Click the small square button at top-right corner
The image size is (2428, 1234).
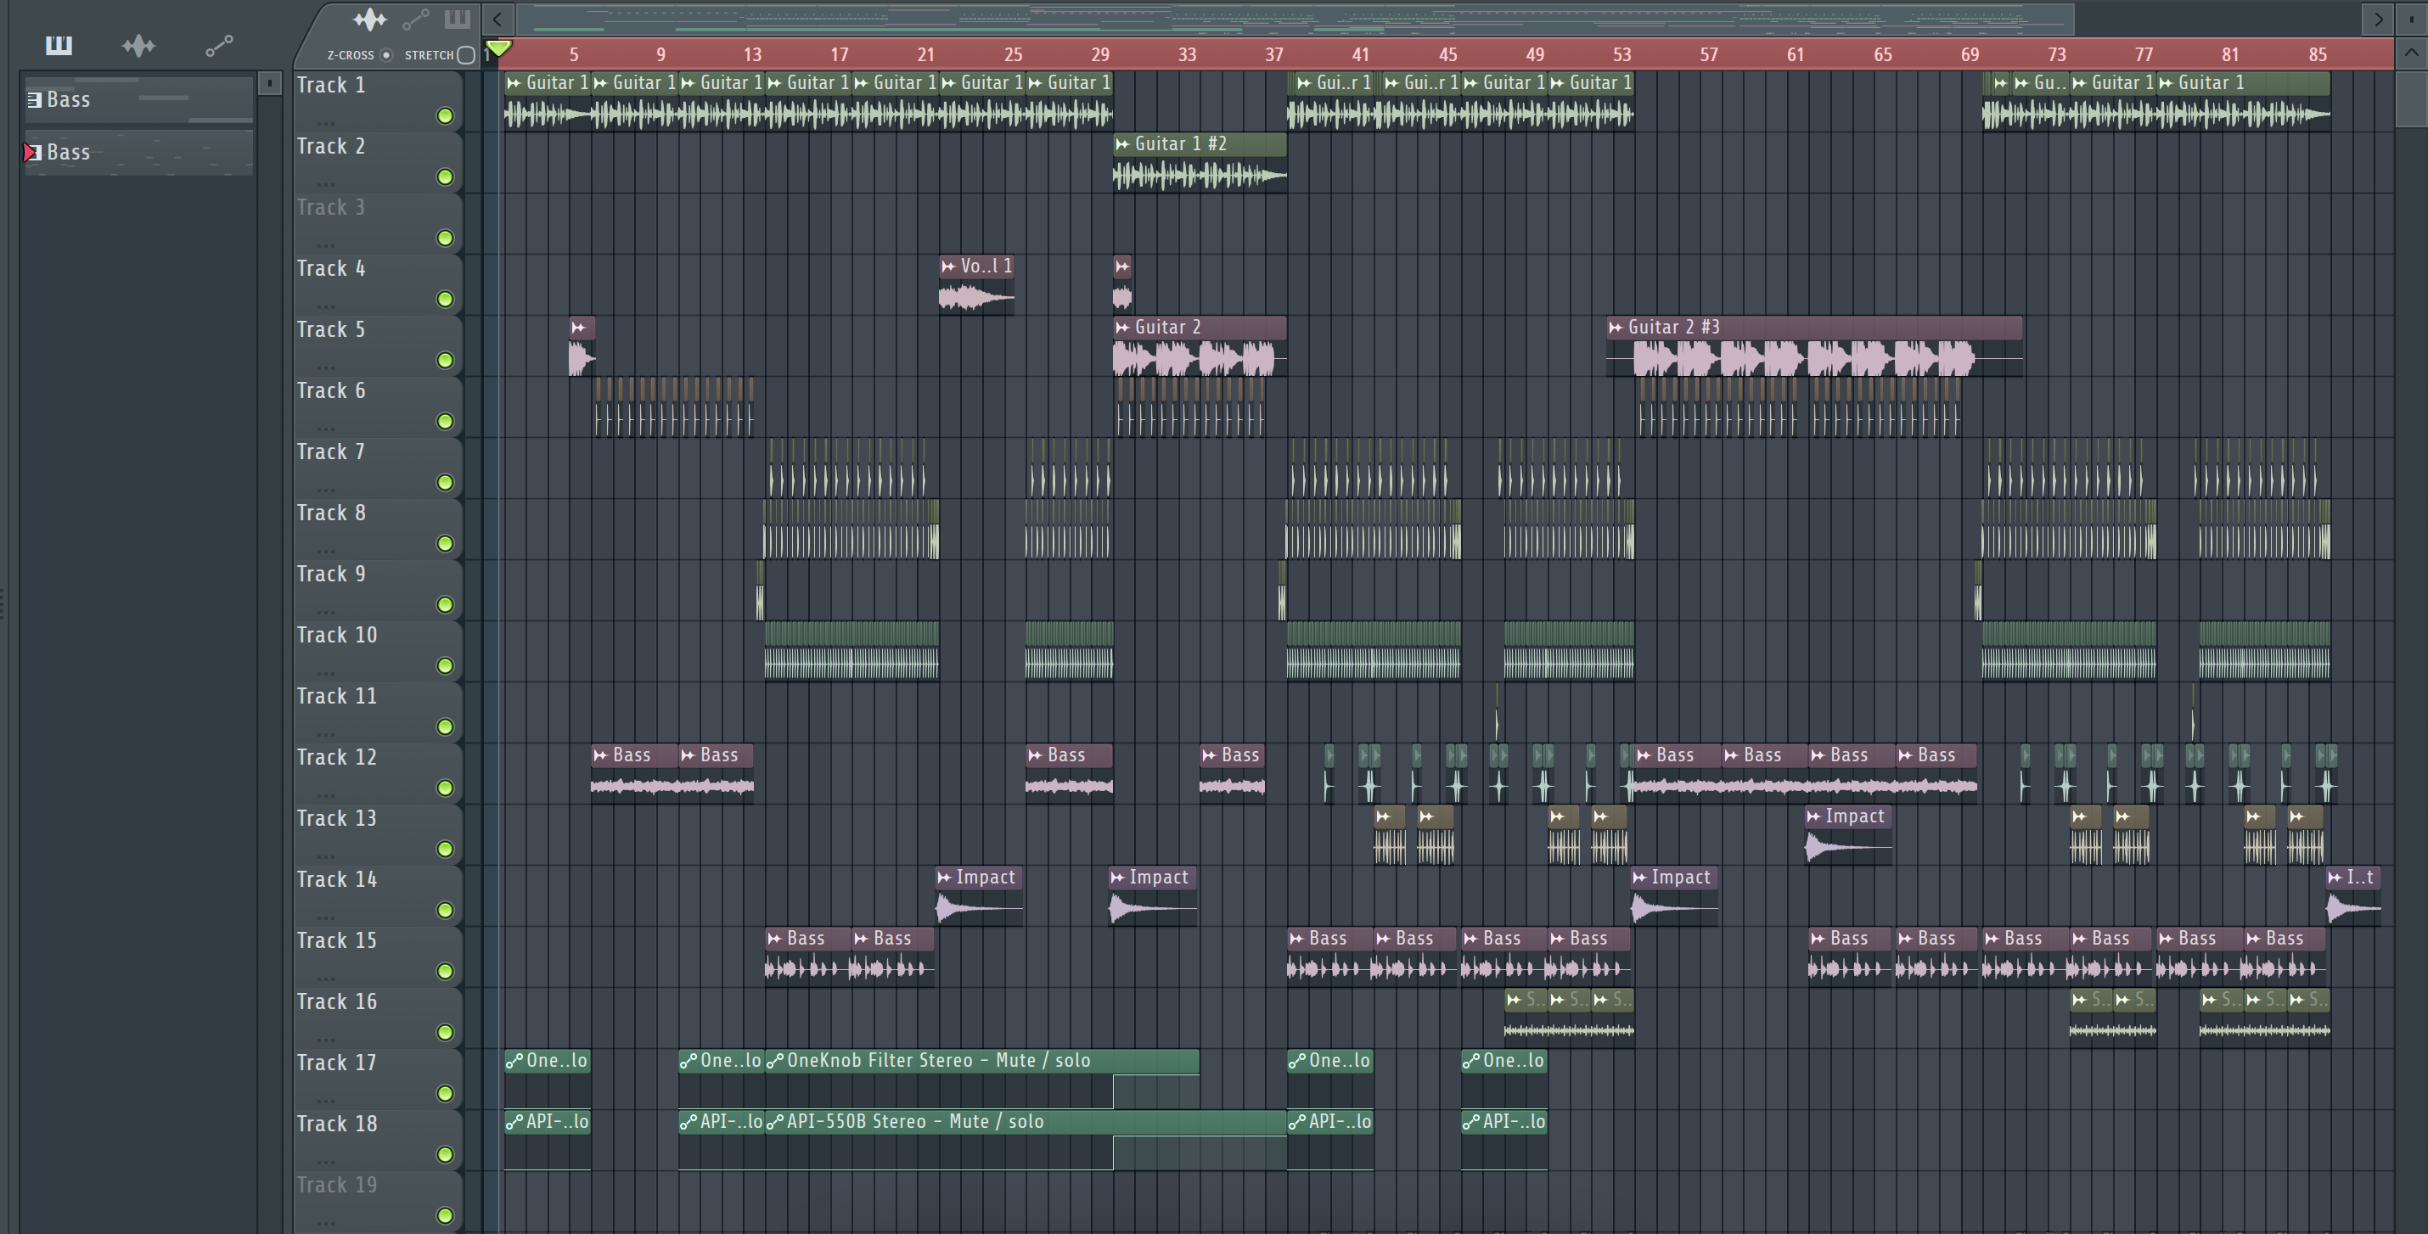[2411, 19]
